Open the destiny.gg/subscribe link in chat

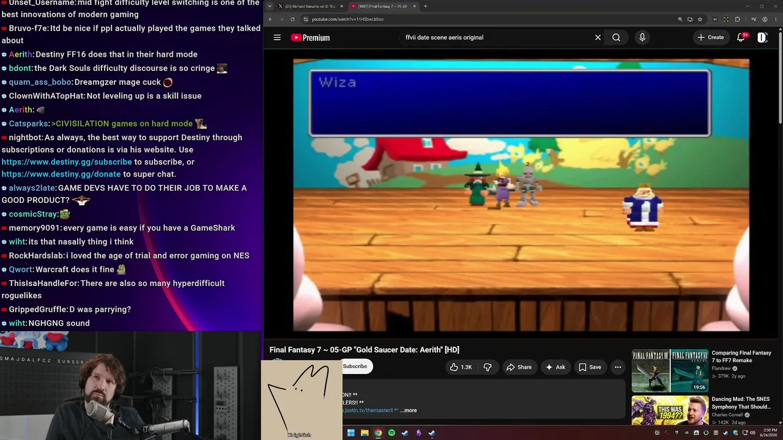tap(67, 162)
